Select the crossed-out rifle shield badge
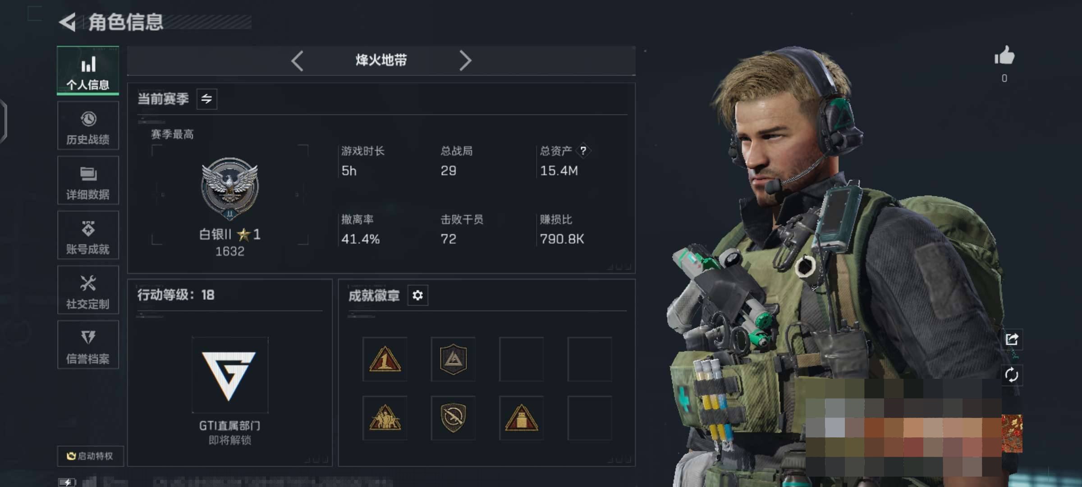This screenshot has height=487, width=1082. click(453, 418)
